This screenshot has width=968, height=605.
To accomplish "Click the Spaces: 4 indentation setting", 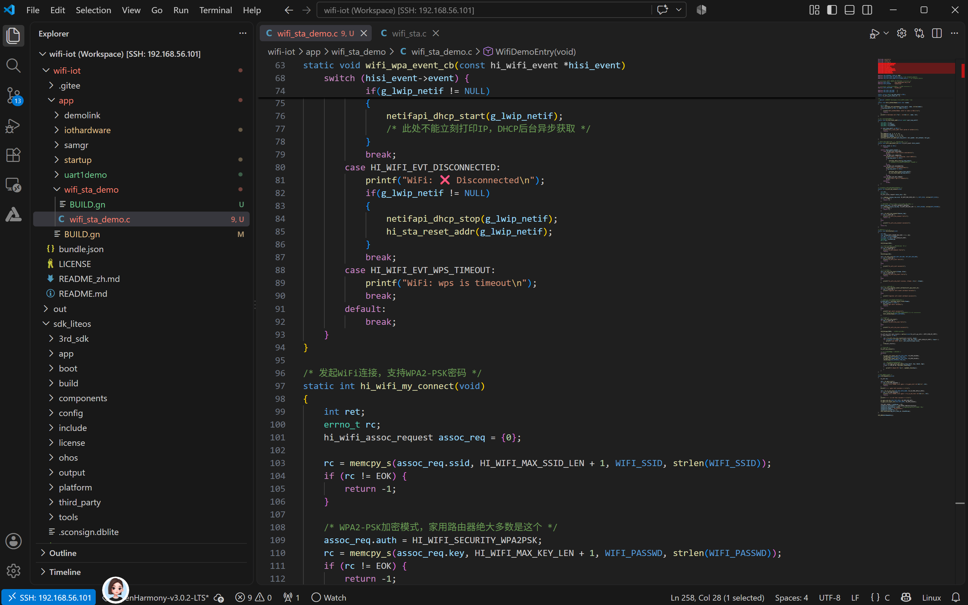I will pyautogui.click(x=791, y=598).
